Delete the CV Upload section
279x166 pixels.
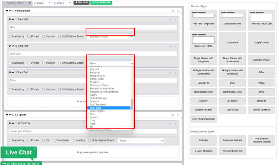coord(178,115)
